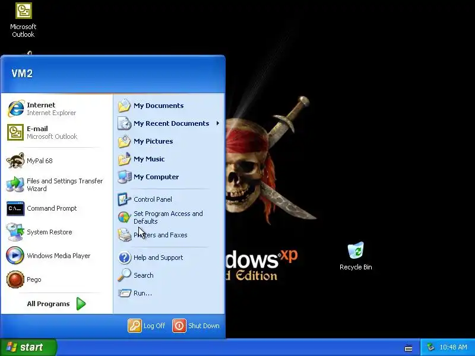Expand All Programs green arrow
This screenshot has height=356, width=475.
(x=81, y=304)
